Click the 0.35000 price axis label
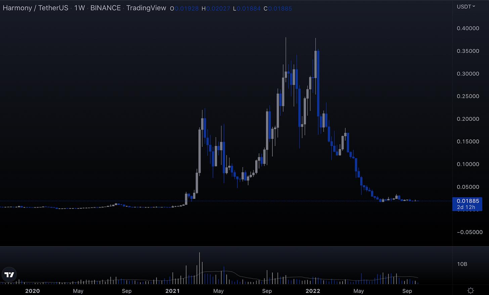 click(x=468, y=51)
